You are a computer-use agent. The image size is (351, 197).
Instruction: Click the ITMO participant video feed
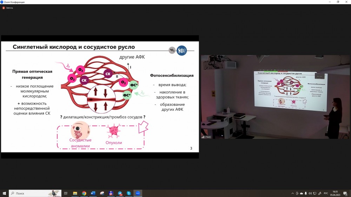(x=276, y=97)
